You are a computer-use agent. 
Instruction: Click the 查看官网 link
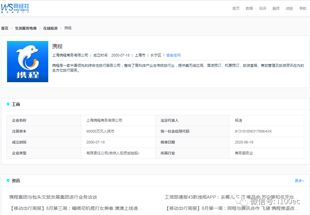tap(173, 55)
